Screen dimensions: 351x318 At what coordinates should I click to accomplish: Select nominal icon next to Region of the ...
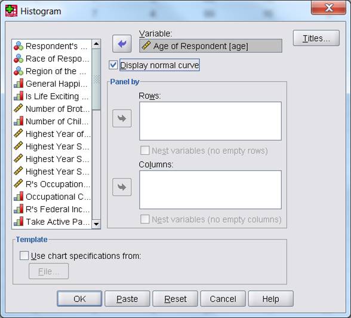19,71
